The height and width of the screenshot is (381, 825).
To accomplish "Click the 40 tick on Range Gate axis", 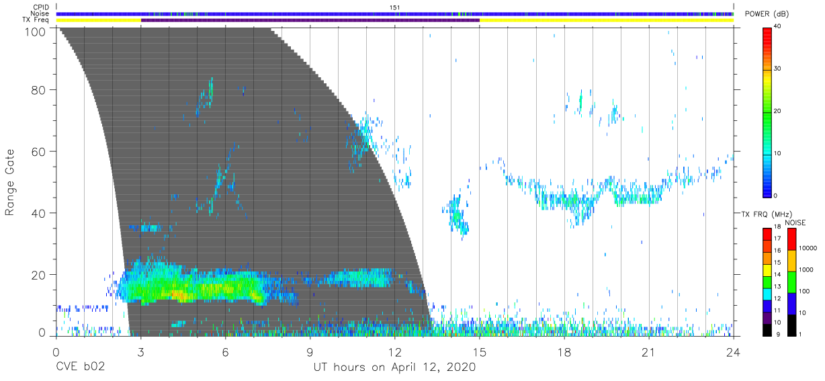I will coord(39,213).
